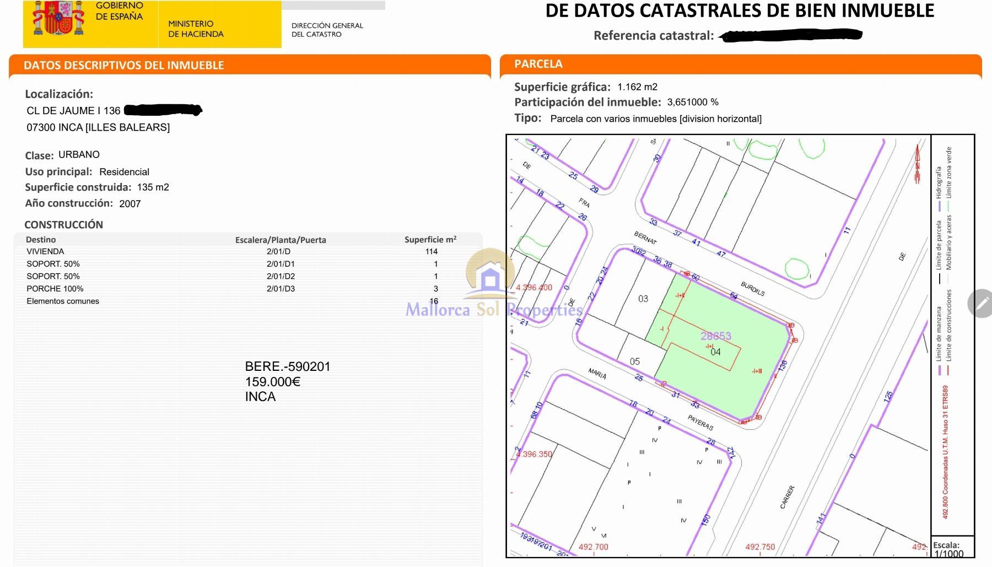Click the 'Hidrografía' legend entry

[939, 189]
